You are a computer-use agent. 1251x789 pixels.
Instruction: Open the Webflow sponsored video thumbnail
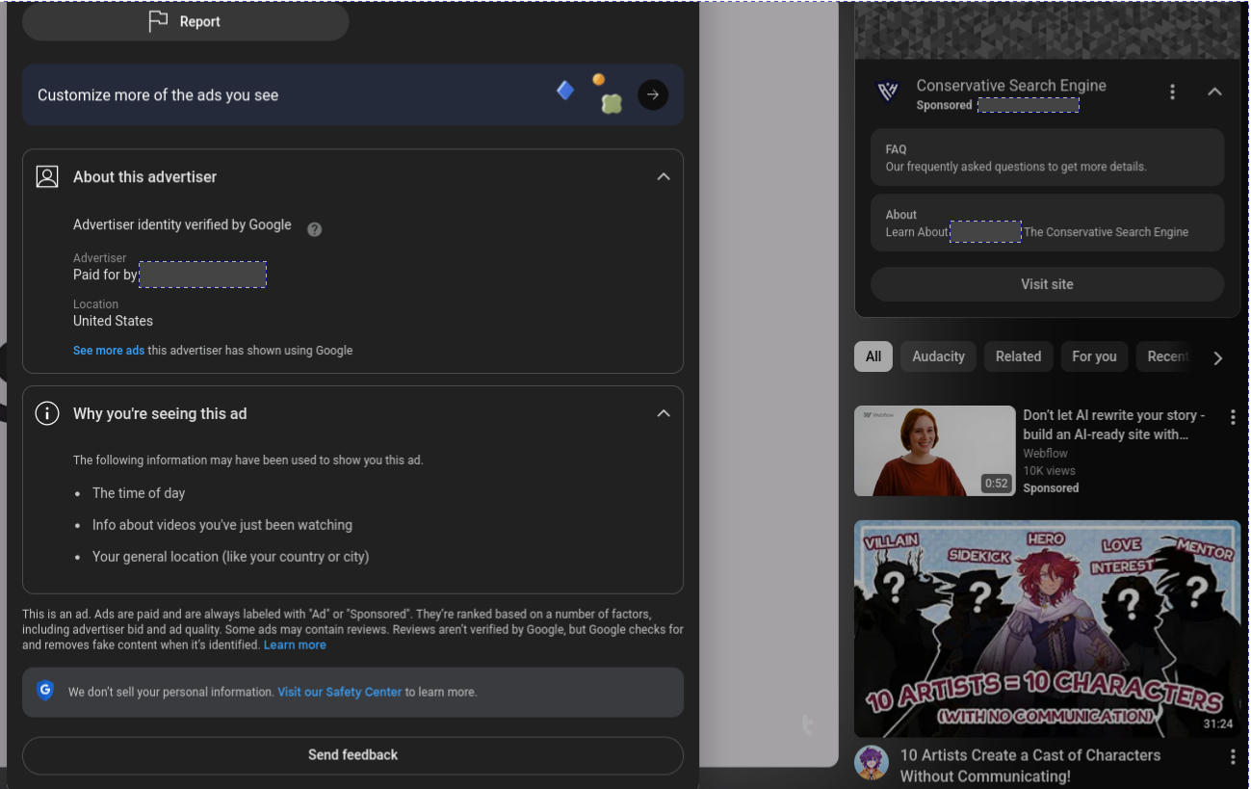point(934,451)
